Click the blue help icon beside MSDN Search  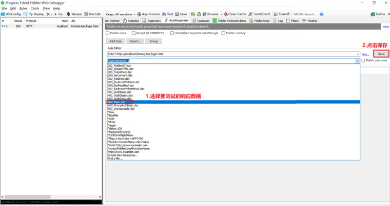pos(321,14)
